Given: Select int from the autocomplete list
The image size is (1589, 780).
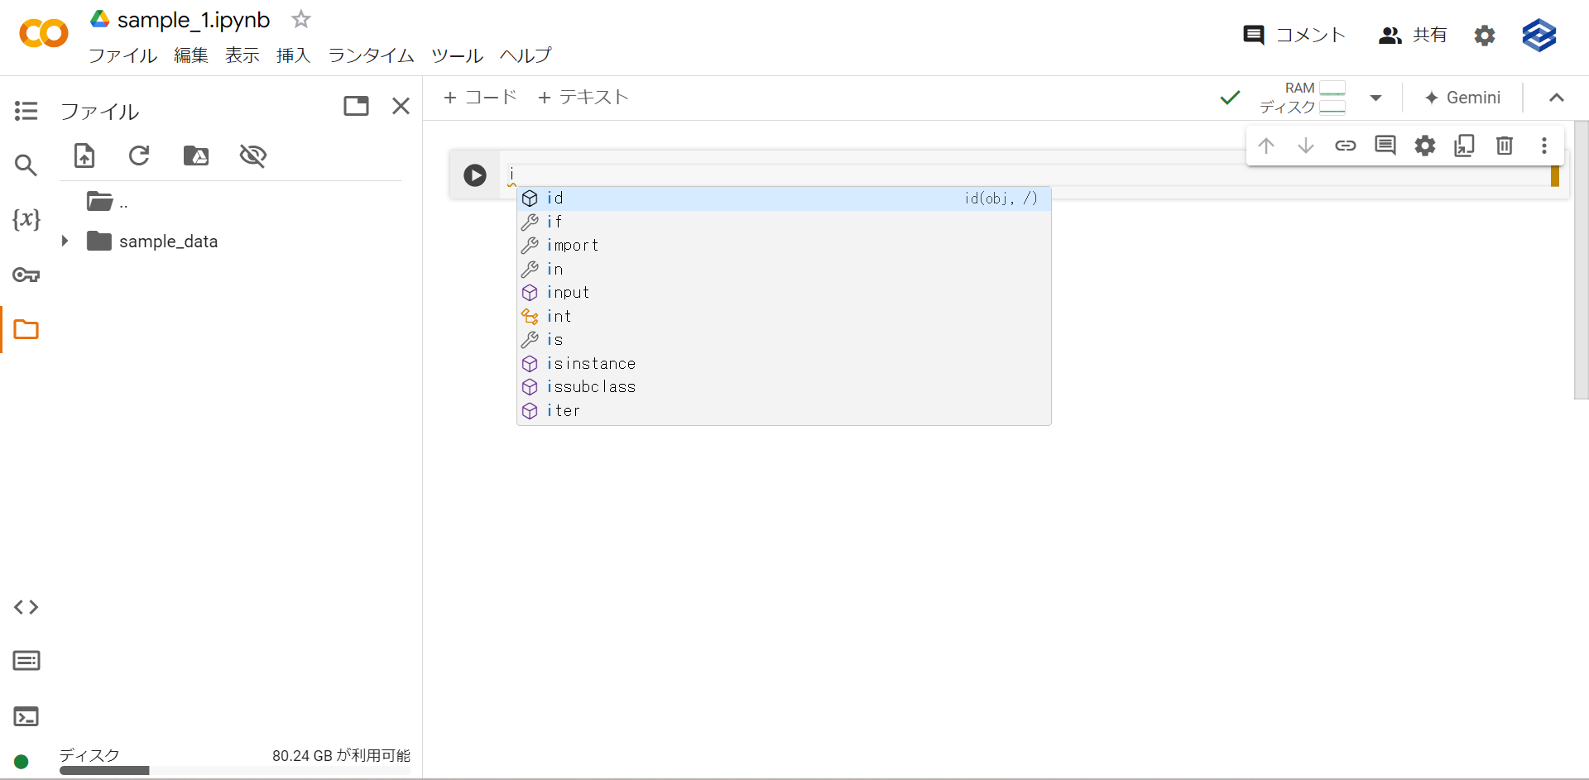Looking at the screenshot, I should [560, 316].
